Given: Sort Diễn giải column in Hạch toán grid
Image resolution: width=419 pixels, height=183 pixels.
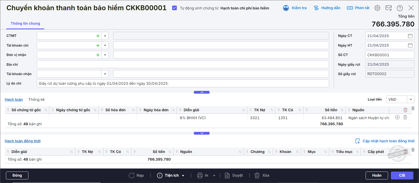Looking at the screenshot, I should (x=244, y=110).
